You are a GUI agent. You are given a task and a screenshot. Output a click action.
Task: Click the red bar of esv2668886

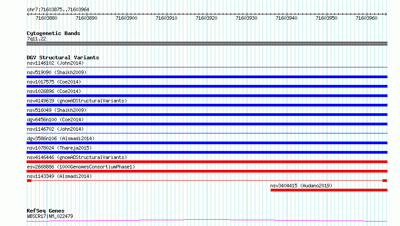coord(207,171)
